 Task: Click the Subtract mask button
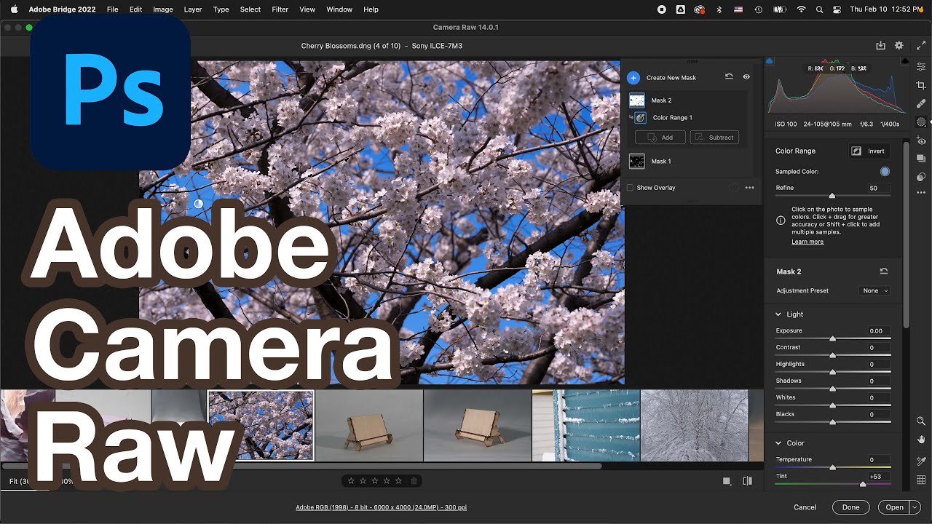coord(714,137)
